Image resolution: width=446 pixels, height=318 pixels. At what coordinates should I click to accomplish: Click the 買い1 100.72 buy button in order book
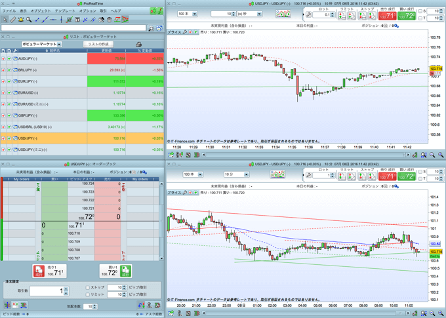pos(115,271)
